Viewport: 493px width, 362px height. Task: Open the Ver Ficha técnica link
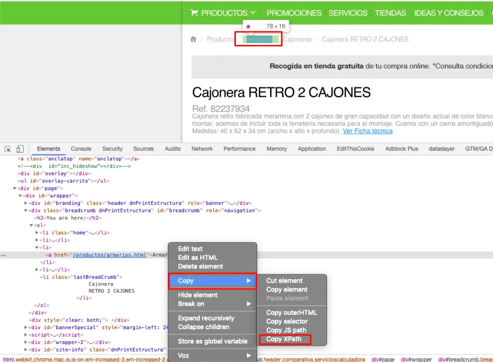(x=367, y=131)
